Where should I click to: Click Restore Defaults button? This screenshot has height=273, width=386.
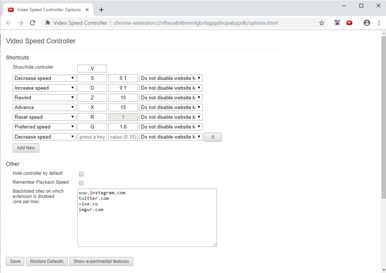(47, 261)
